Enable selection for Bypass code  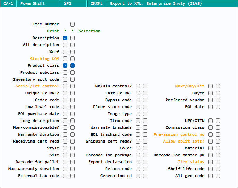tap(145, 100)
